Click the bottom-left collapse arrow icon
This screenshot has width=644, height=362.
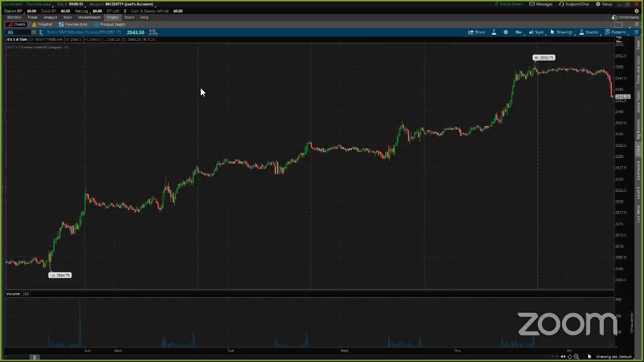click(35, 357)
